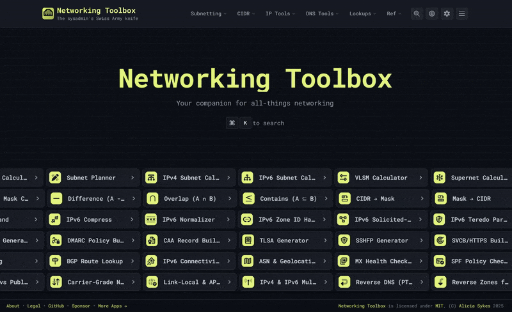This screenshot has height=312, width=512.
Task: Click the chevron on BGP Route Lookup card
Action: pyautogui.click(x=132, y=261)
